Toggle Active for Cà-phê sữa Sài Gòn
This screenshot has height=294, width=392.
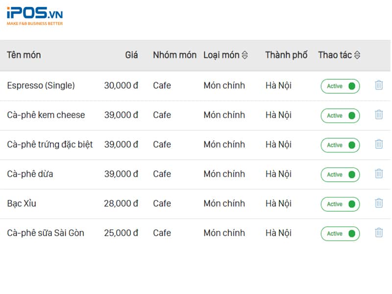(340, 234)
